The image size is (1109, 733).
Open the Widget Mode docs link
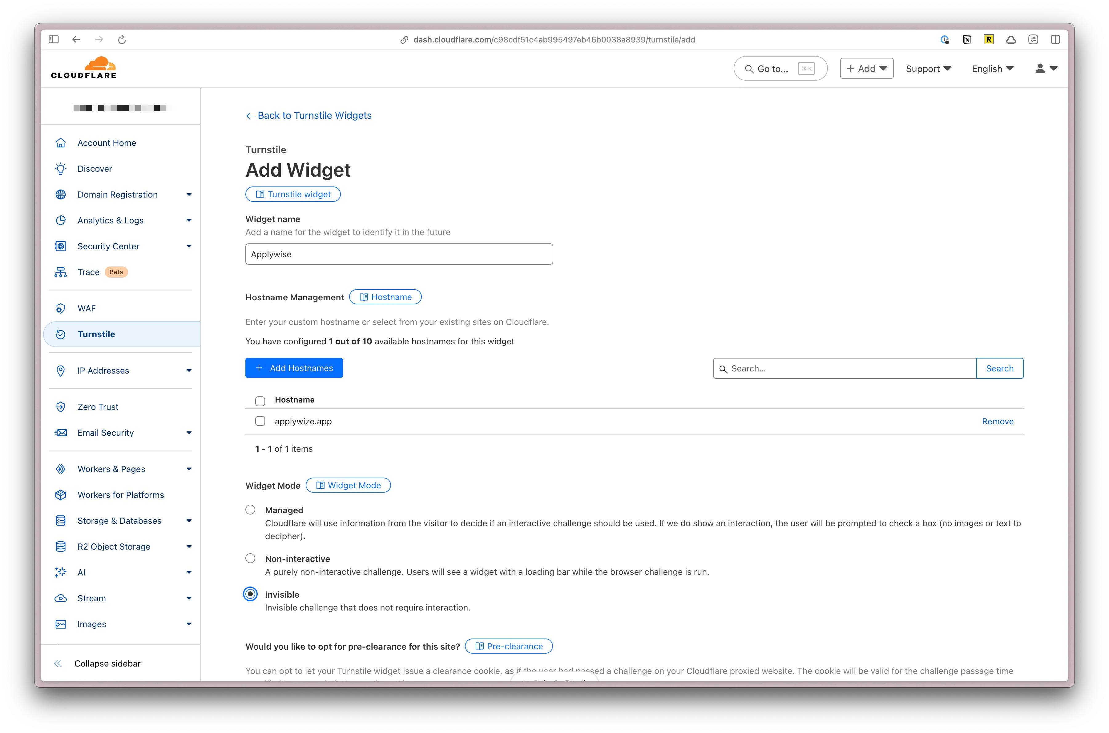(x=349, y=485)
